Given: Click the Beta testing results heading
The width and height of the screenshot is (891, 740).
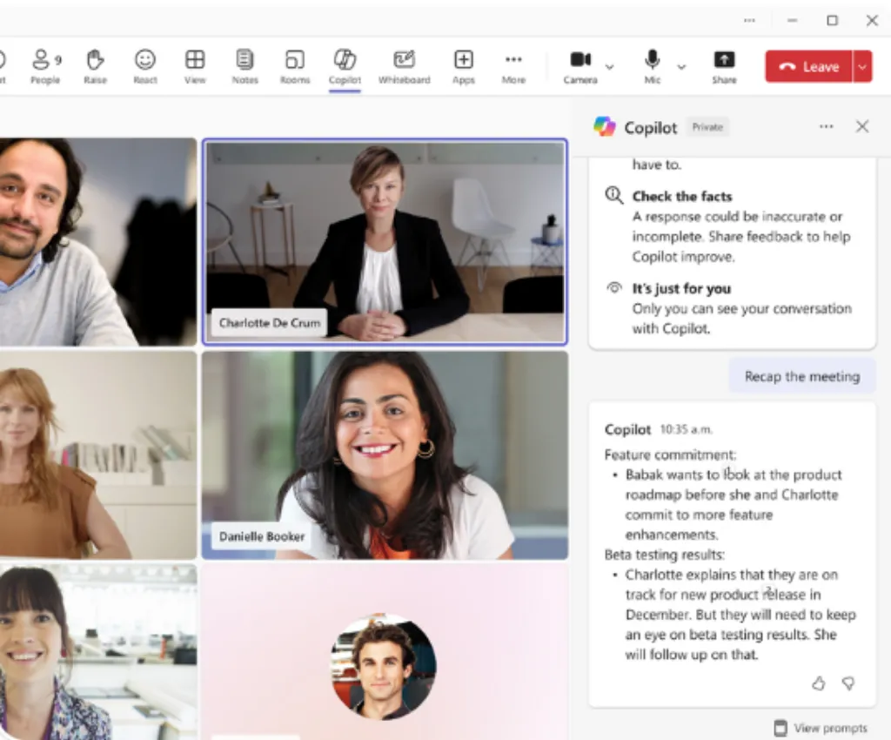Looking at the screenshot, I should 664,555.
